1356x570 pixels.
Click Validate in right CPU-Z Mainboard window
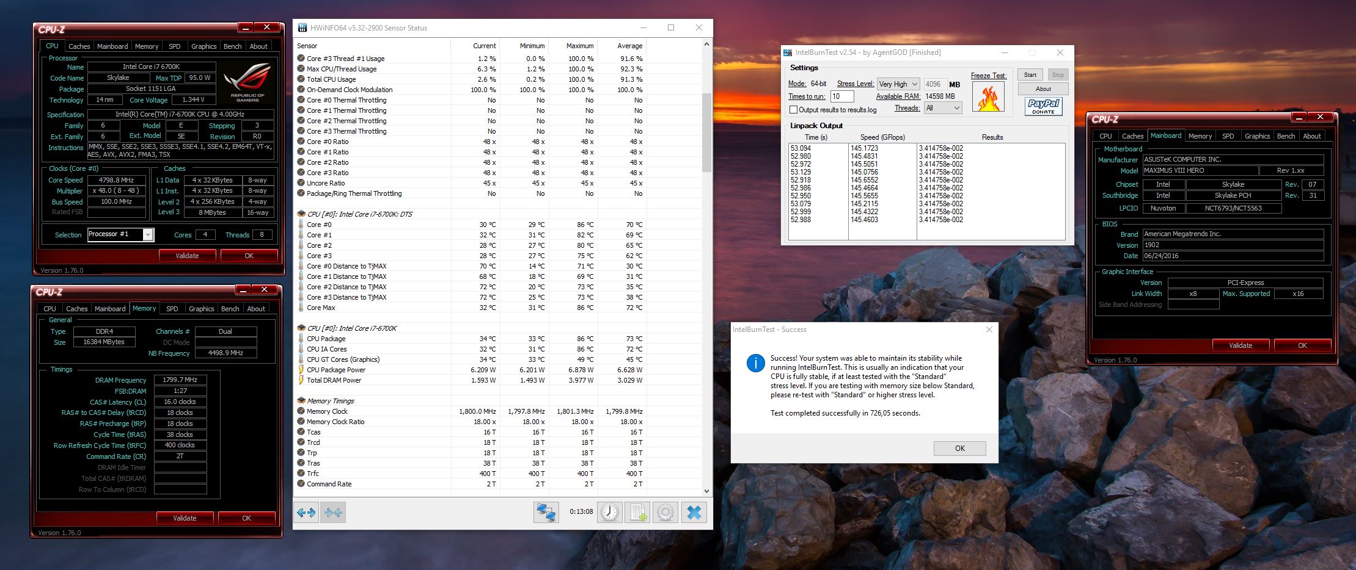1241,345
